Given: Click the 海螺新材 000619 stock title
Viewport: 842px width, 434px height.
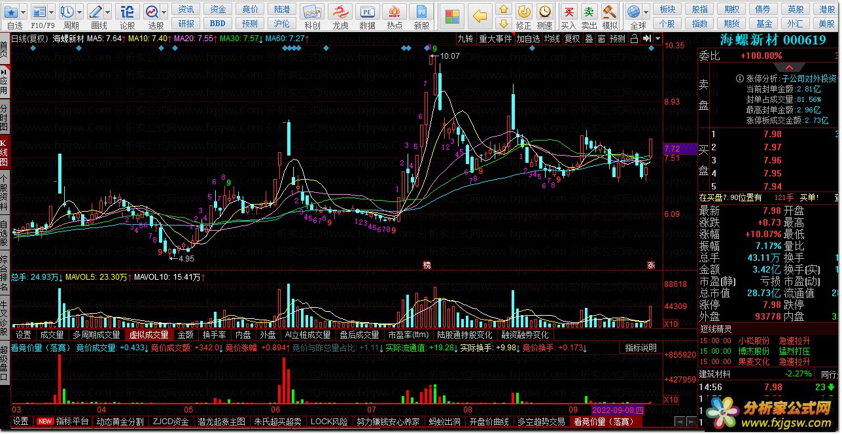Looking at the screenshot, I should (773, 41).
